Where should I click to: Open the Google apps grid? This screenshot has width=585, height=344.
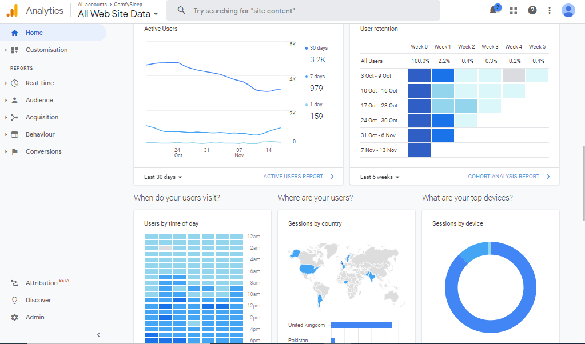click(x=514, y=11)
